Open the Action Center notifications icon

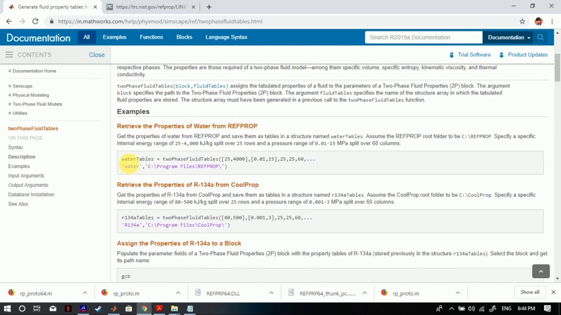pos(547,308)
